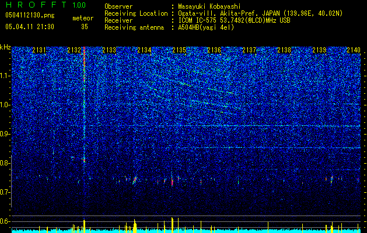Screen dimensions: 367x233
Task: Click the 2140 time marker
Action: [354, 50]
